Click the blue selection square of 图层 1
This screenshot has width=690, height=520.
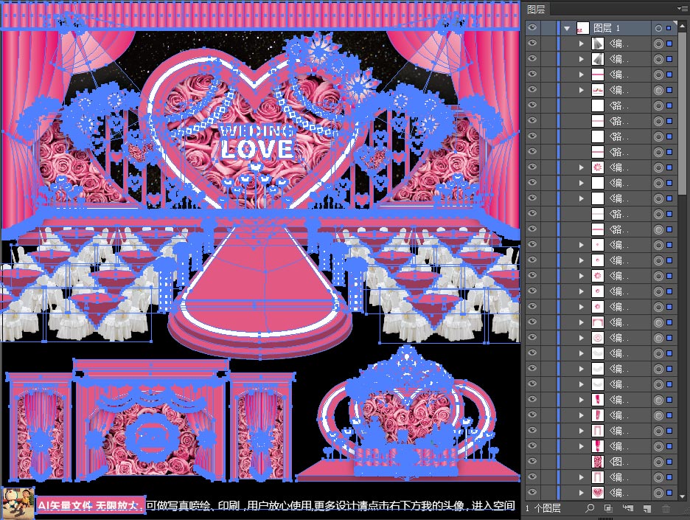pyautogui.click(x=669, y=28)
